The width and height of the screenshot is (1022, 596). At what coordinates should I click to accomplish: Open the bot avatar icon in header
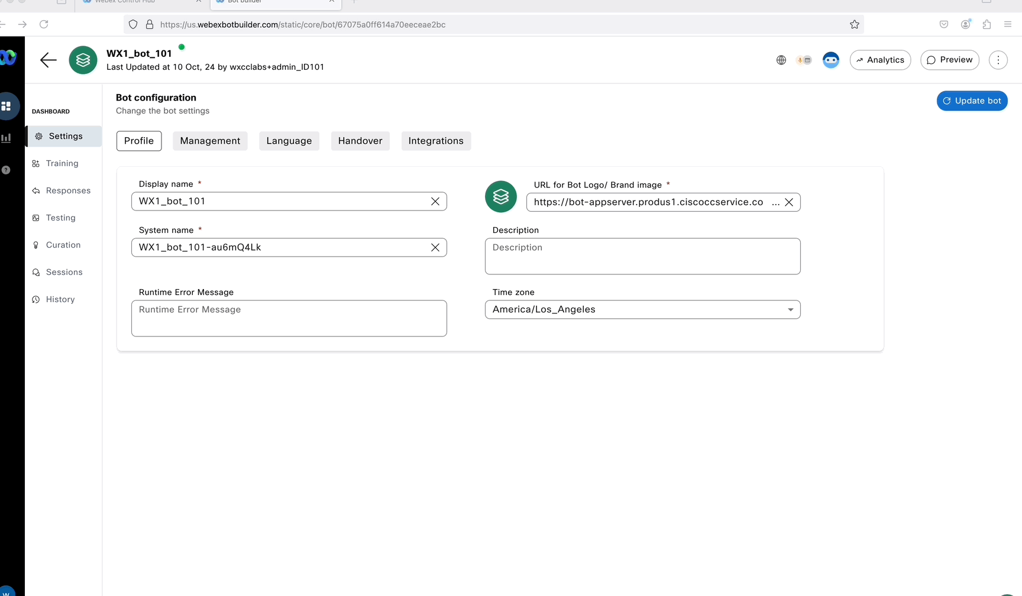coord(831,60)
